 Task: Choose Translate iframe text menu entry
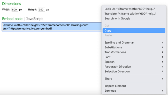[134, 14]
